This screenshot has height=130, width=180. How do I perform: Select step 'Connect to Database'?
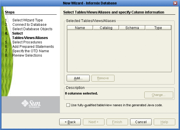(x=30, y=25)
